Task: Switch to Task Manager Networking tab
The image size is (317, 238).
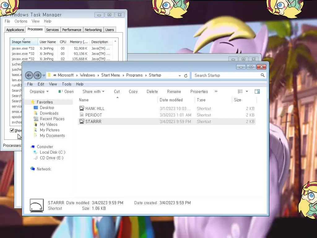Action: (x=93, y=30)
